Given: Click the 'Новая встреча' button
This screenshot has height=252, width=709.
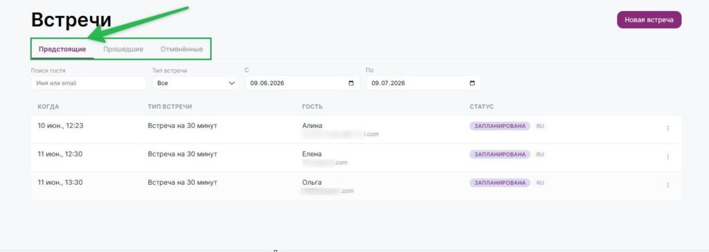Looking at the screenshot, I should (649, 20).
